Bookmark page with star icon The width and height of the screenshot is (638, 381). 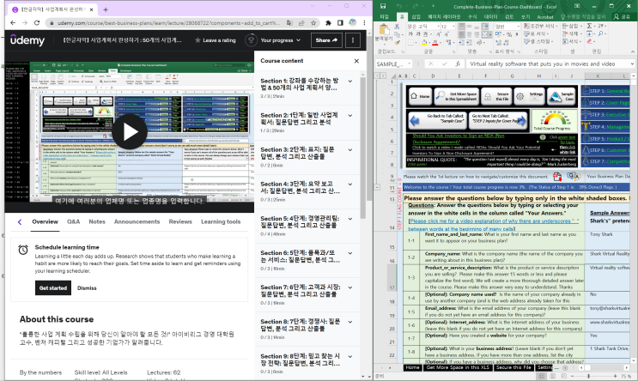[x=313, y=23]
